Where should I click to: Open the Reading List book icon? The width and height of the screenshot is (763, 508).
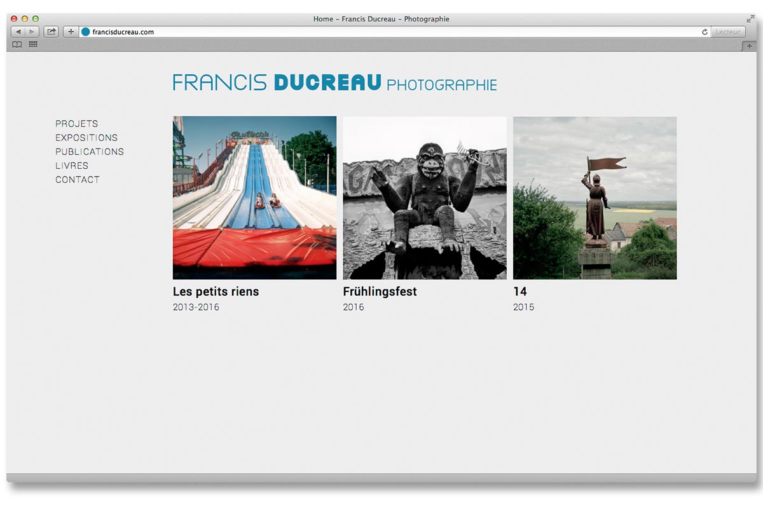pyautogui.click(x=17, y=44)
